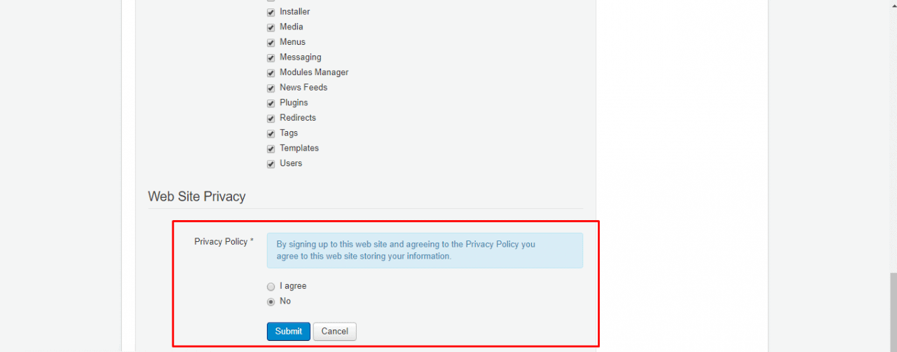Click the Modules Manager label text

coord(314,72)
